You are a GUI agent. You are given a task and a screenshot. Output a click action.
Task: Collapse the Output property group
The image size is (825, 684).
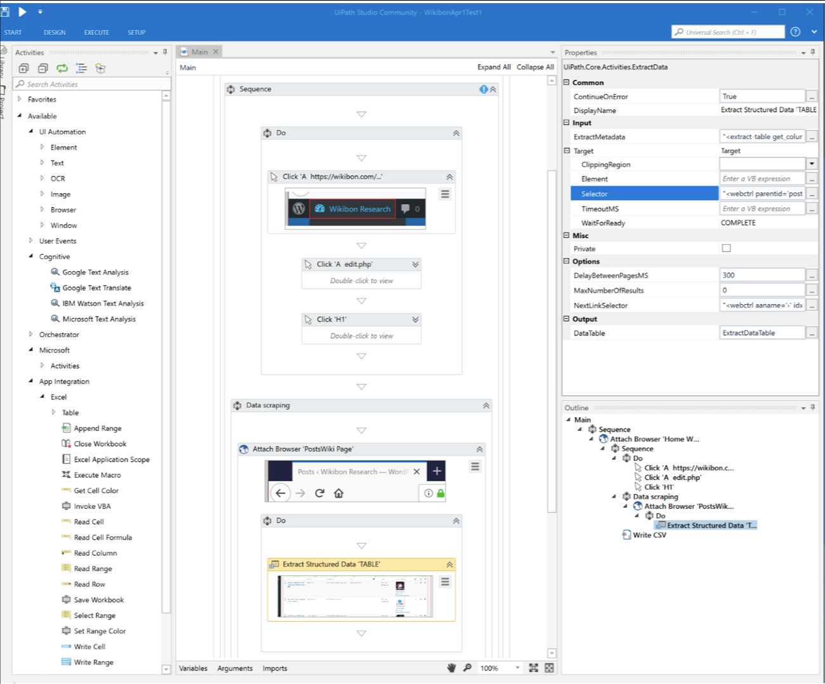click(567, 319)
